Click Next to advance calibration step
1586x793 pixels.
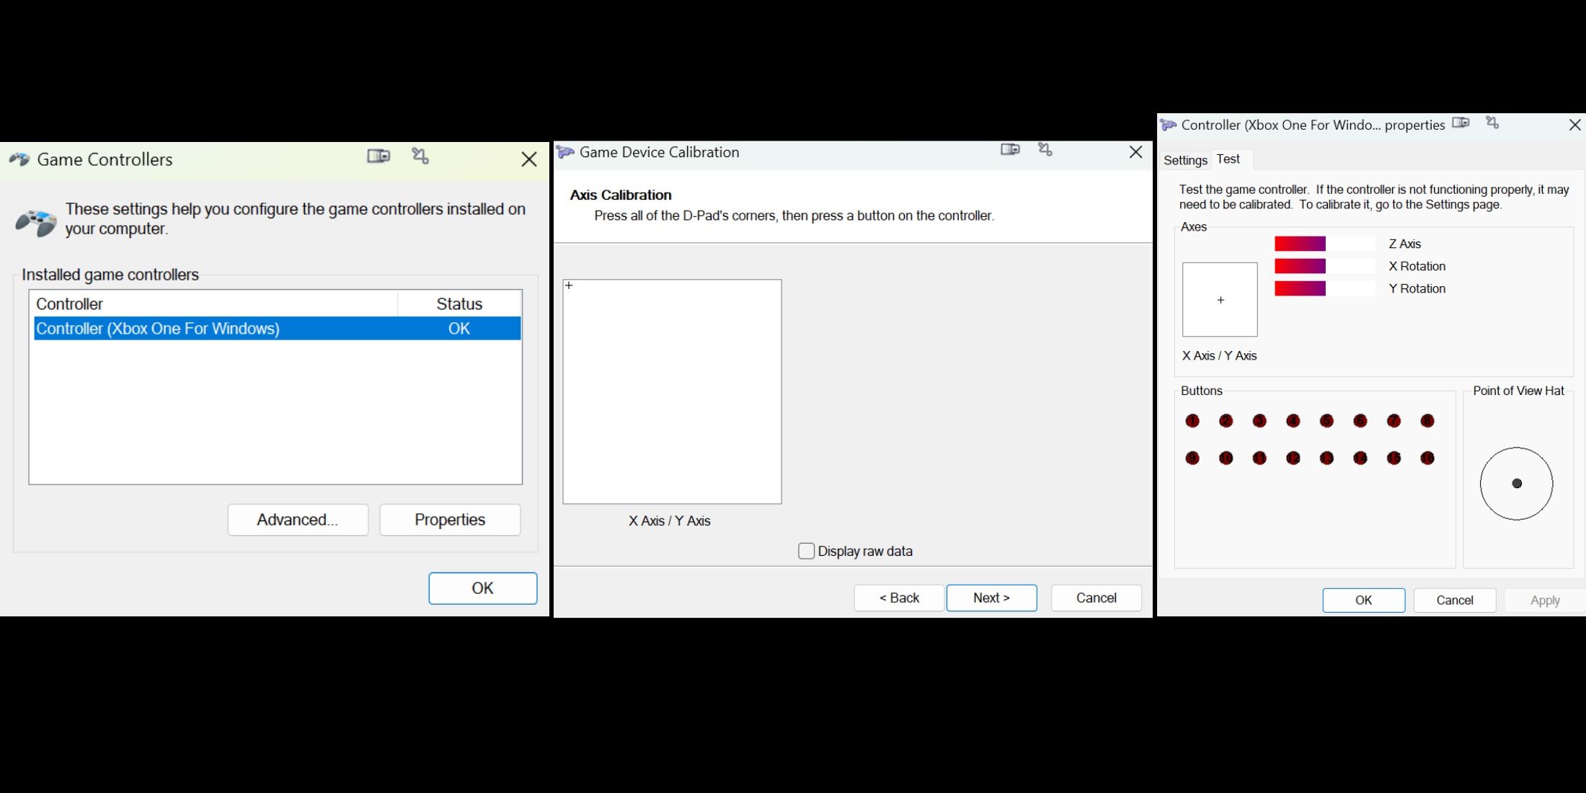tap(992, 597)
